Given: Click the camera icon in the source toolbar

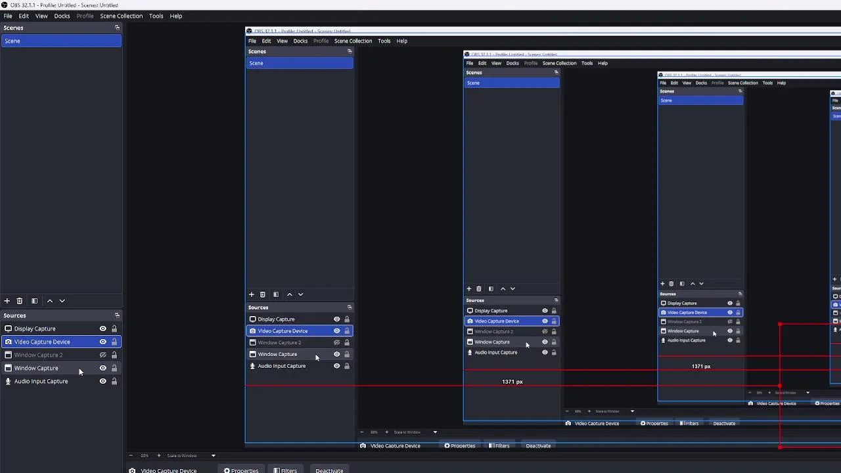Looking at the screenshot, I should [133, 470].
